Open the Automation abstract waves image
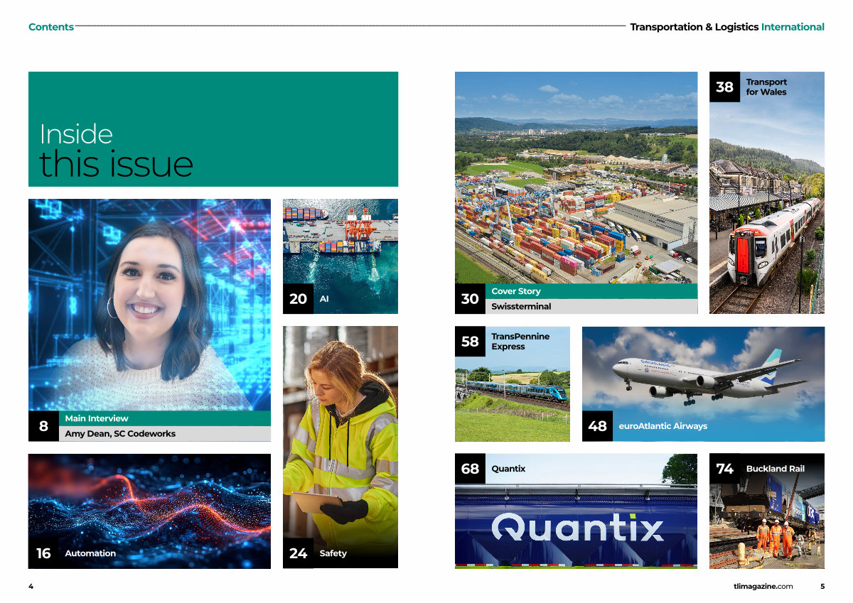The image size is (853, 603). point(149,511)
